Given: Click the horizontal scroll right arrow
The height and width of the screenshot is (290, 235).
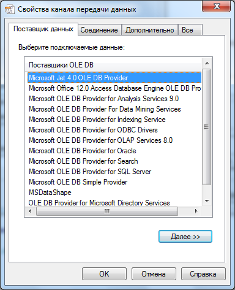Looking at the screenshot, I should [x=196, y=211].
